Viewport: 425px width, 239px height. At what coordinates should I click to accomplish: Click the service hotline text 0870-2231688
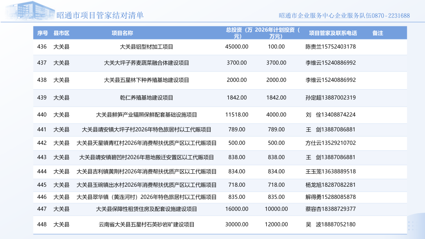click(x=391, y=16)
